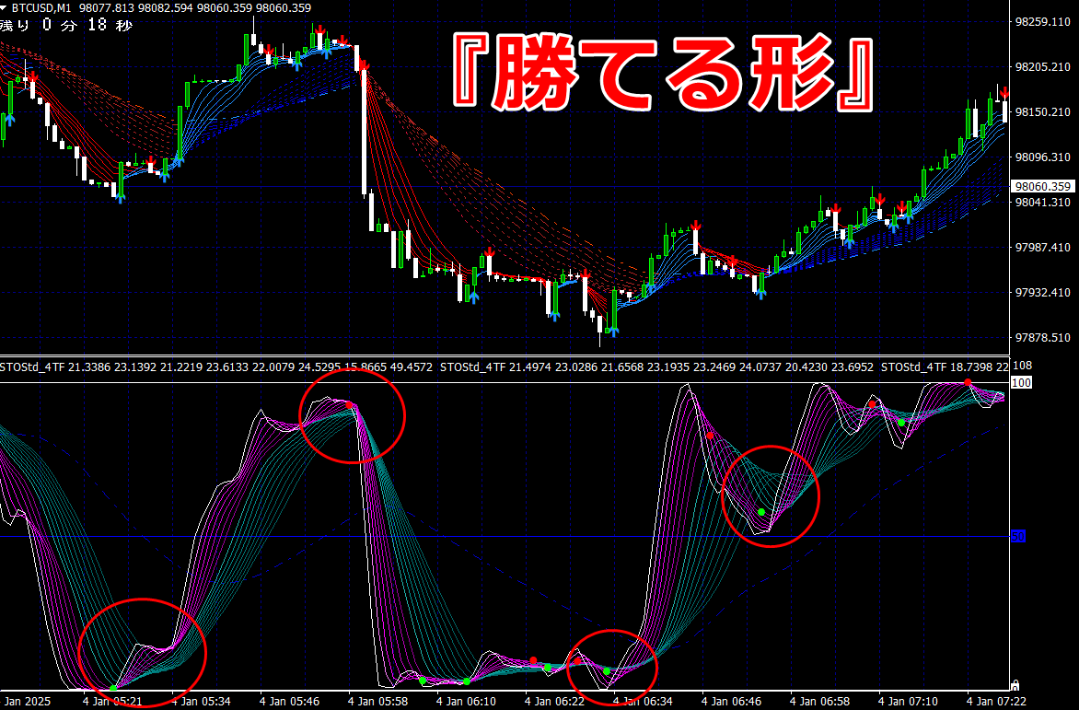Click the red sell arrow above the big drop candle

point(364,66)
